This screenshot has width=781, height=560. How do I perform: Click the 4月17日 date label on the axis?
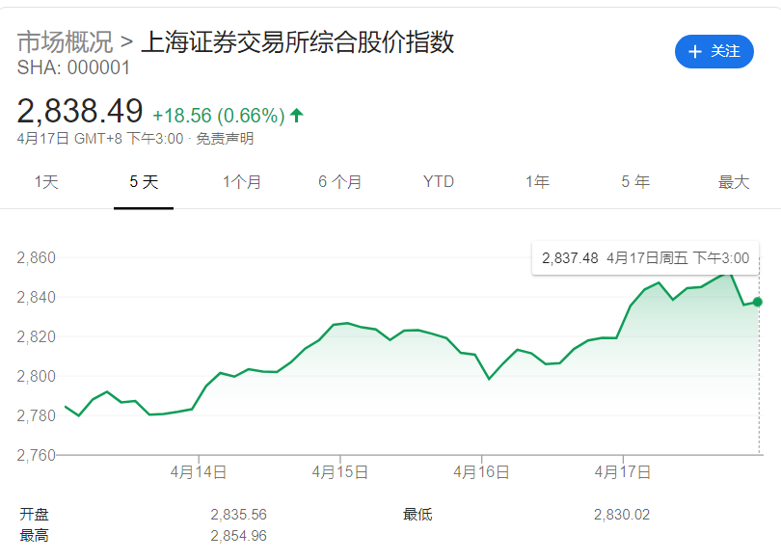point(624,472)
